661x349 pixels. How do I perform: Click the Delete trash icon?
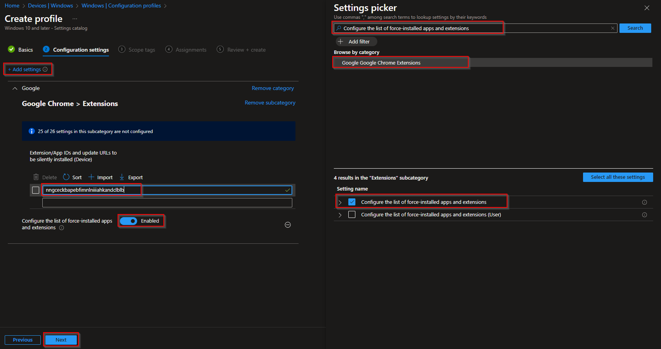[36, 177]
